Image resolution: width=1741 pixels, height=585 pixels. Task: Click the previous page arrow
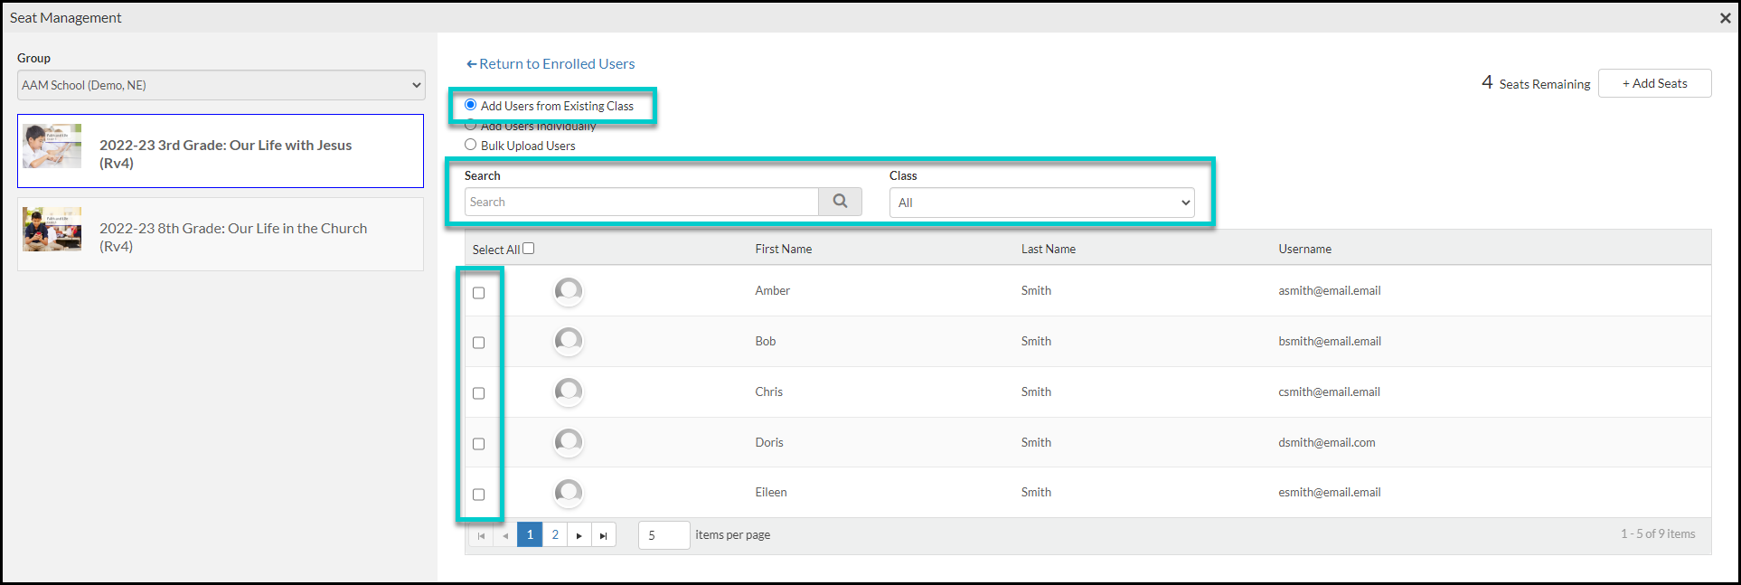click(x=505, y=535)
